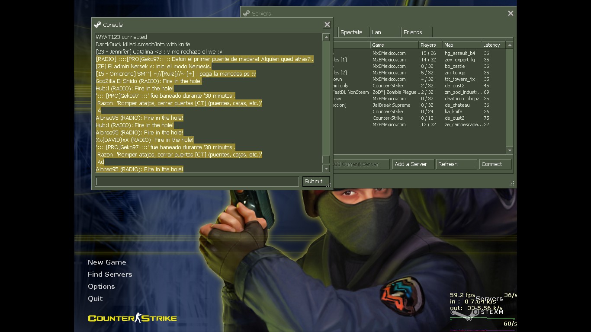Viewport: 591px width, 332px height.
Task: Click the Console scrollbar thumb
Action: coord(326,160)
